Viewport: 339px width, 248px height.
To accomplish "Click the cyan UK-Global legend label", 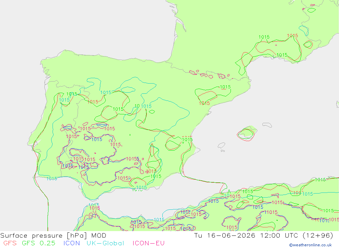I will pos(105,243).
